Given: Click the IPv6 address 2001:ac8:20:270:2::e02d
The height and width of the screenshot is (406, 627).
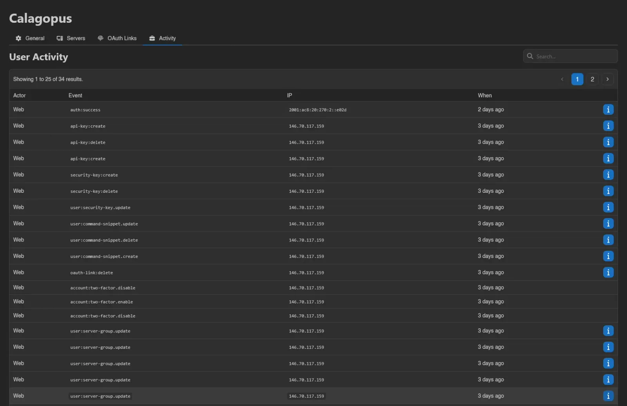Looking at the screenshot, I should [318, 110].
